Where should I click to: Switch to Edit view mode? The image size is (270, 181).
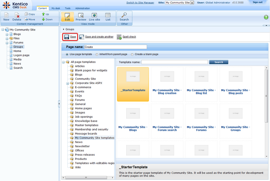(67, 17)
